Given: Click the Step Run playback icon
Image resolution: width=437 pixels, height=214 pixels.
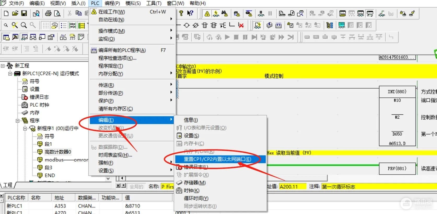Looking at the screenshot, I should pyautogui.click(x=254, y=37).
